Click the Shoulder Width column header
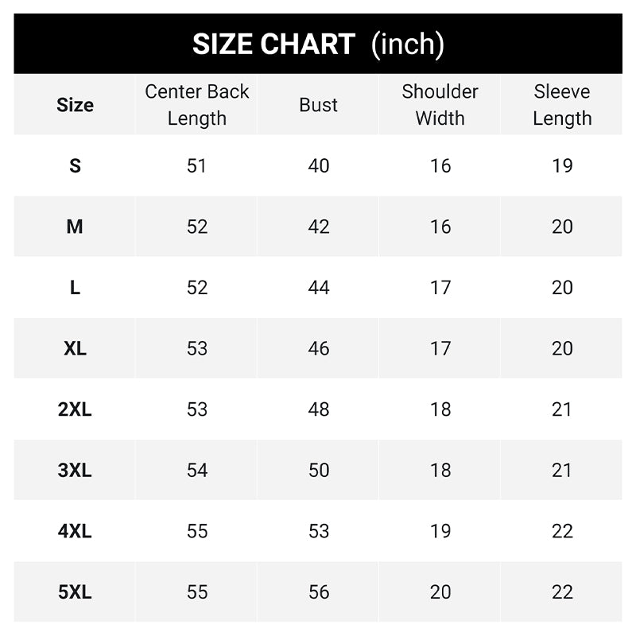Screen dimensions: 636x636 tap(440, 105)
